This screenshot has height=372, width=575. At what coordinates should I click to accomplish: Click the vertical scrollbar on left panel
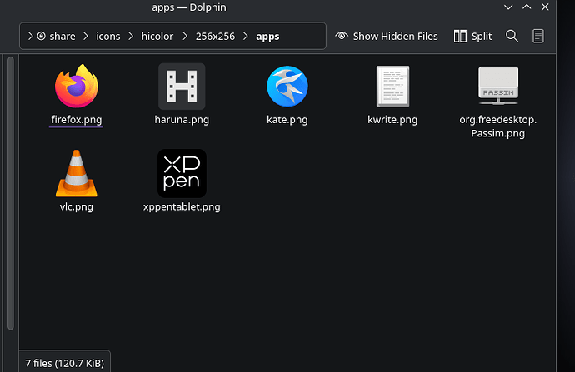coord(11,193)
